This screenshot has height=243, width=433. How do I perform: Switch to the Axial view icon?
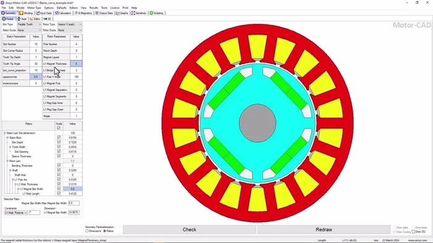pos(19,19)
